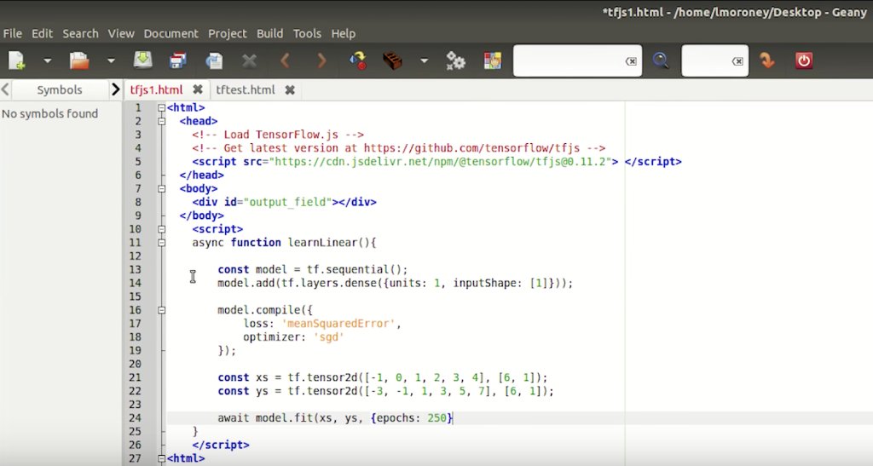Clear the search field with its X icon

click(x=631, y=61)
